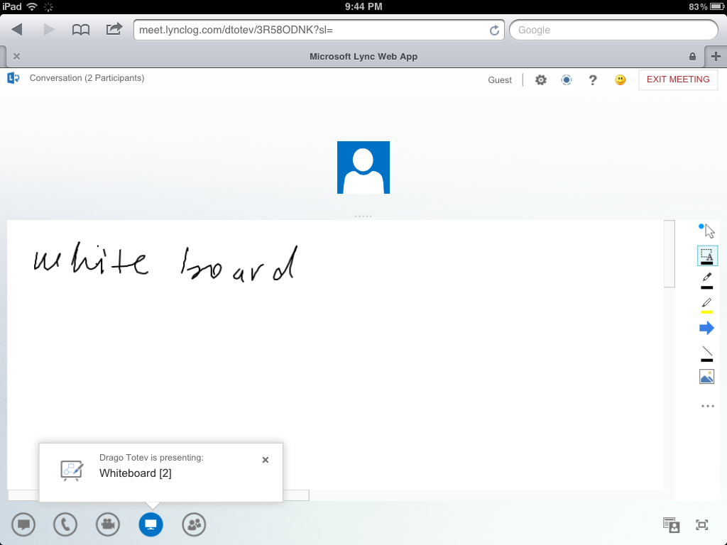Open more whiteboard tool options
Image resolution: width=727 pixels, height=545 pixels.
pos(707,405)
